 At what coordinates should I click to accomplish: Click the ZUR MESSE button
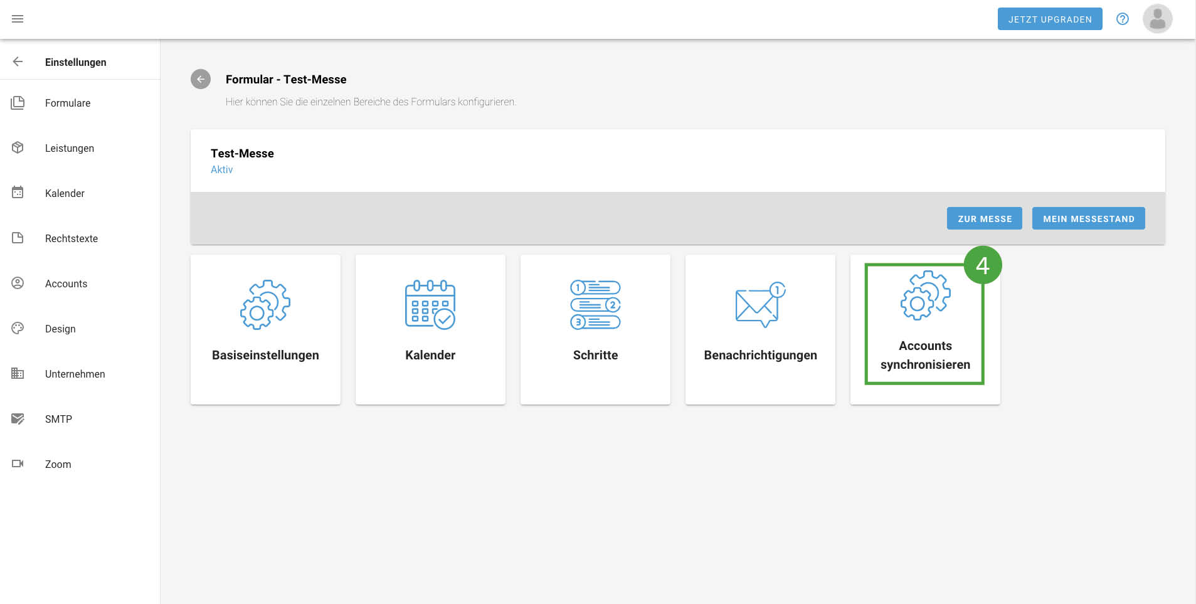[984, 218]
